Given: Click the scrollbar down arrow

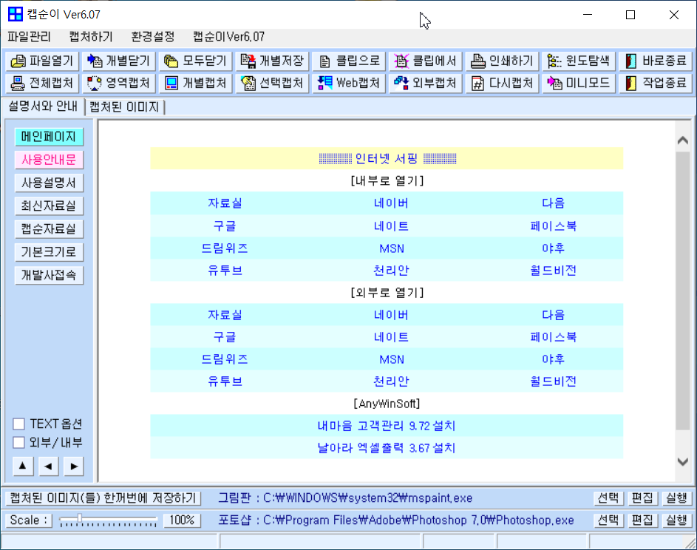Looking at the screenshot, I should [683, 461].
